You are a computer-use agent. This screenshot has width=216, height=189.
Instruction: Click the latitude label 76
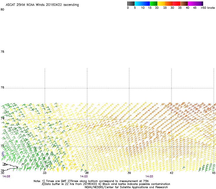pos(2,87)
